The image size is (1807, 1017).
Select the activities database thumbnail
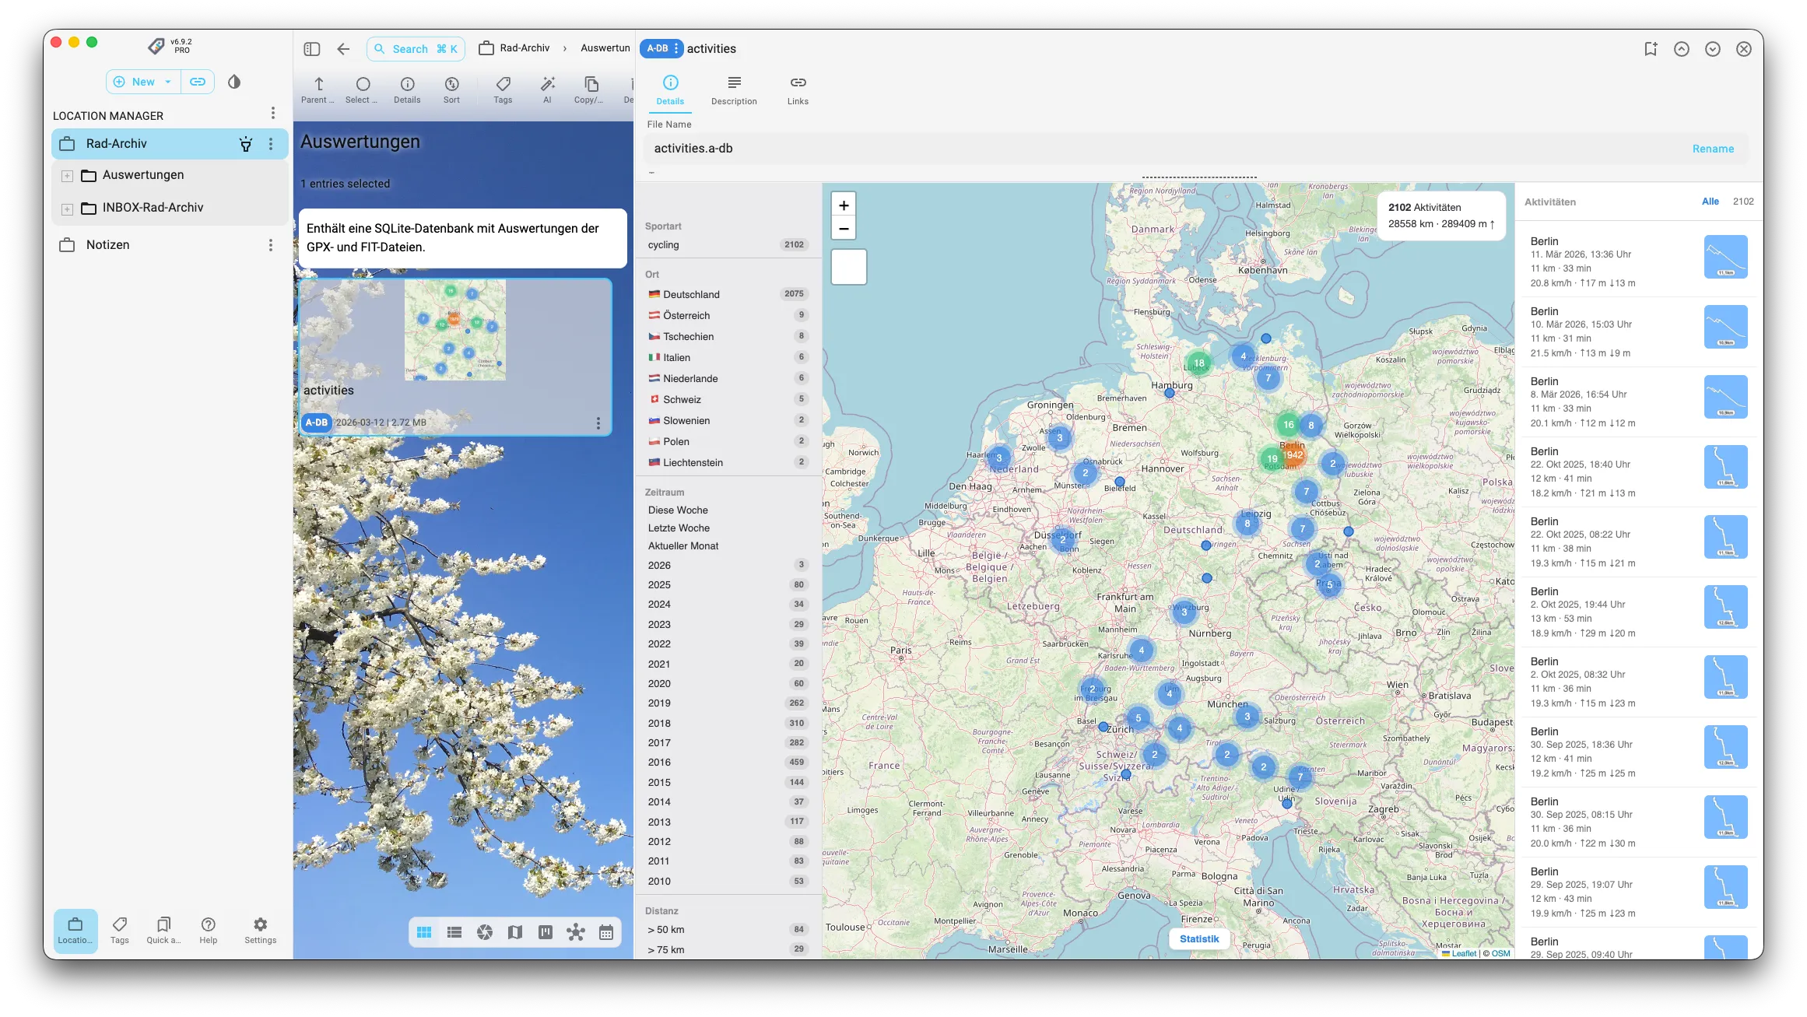[454, 331]
